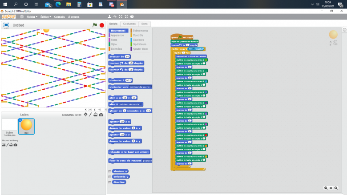This screenshot has width=347, height=195.
Task: Open the Fichier dropdown menu
Action: click(x=32, y=16)
